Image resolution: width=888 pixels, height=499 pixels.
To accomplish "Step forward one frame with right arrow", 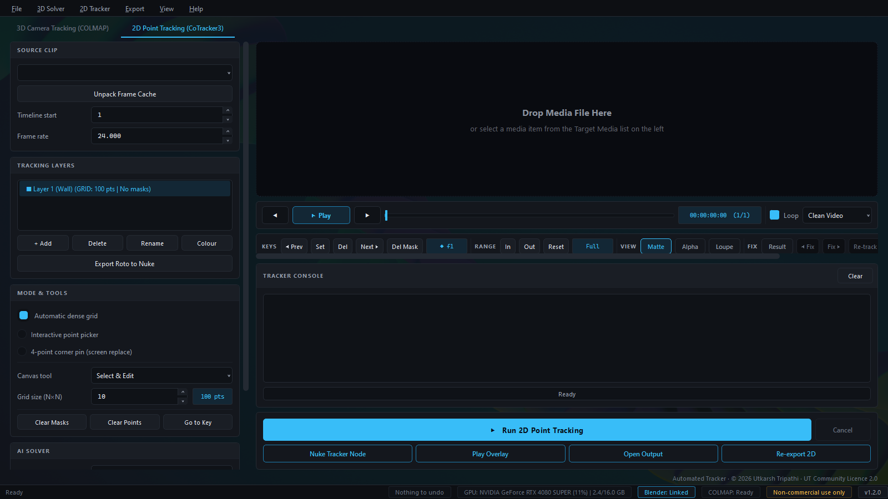I will pos(367,215).
